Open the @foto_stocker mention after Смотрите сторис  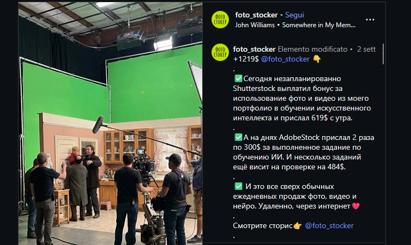tap(329, 225)
